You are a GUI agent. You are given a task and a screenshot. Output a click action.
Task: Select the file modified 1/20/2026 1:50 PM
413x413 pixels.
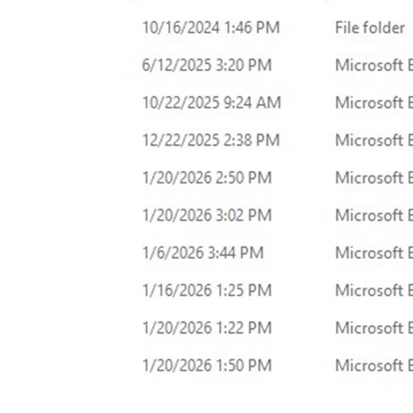click(206, 366)
